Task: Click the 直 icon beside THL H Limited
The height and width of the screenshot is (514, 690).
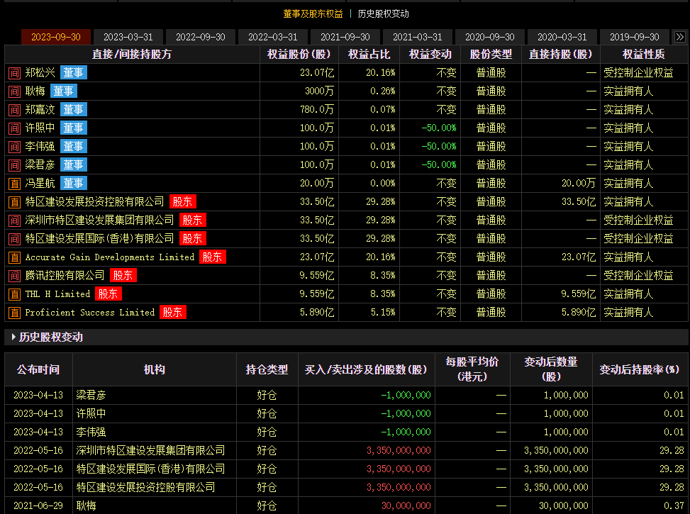Action: pos(14,294)
